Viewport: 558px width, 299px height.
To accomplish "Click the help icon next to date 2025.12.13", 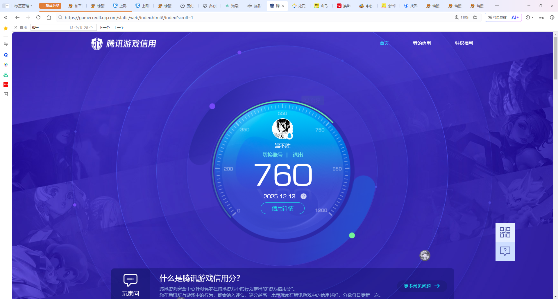I will 303,196.
